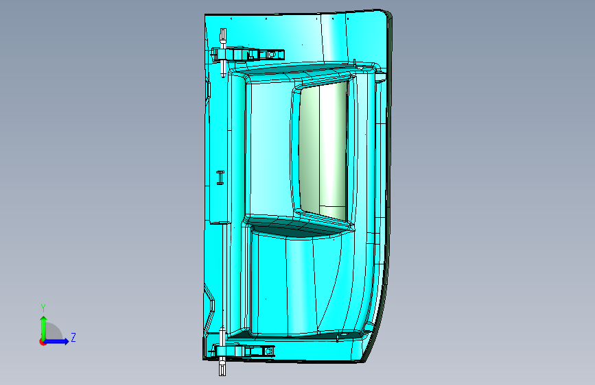Select the small H-shaped slot on left panel
The width and height of the screenshot is (595, 385).
(x=220, y=177)
